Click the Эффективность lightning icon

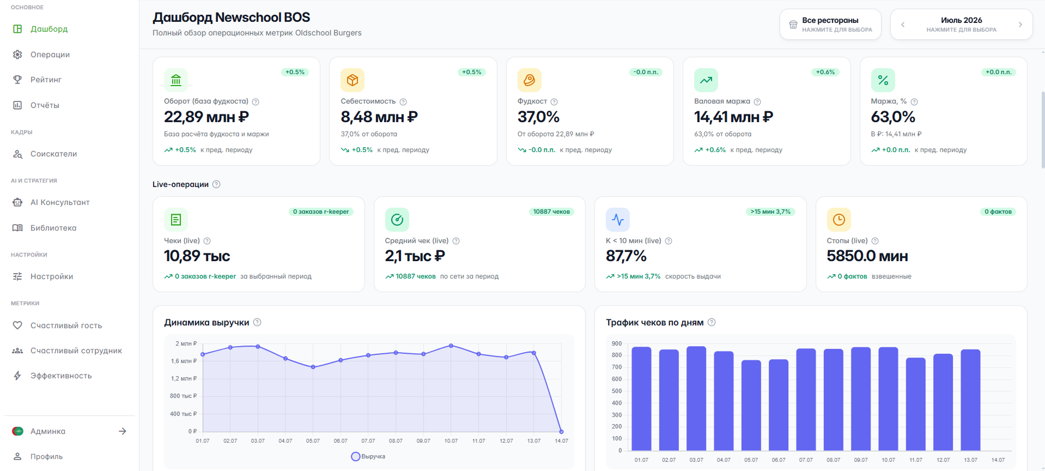tap(17, 376)
